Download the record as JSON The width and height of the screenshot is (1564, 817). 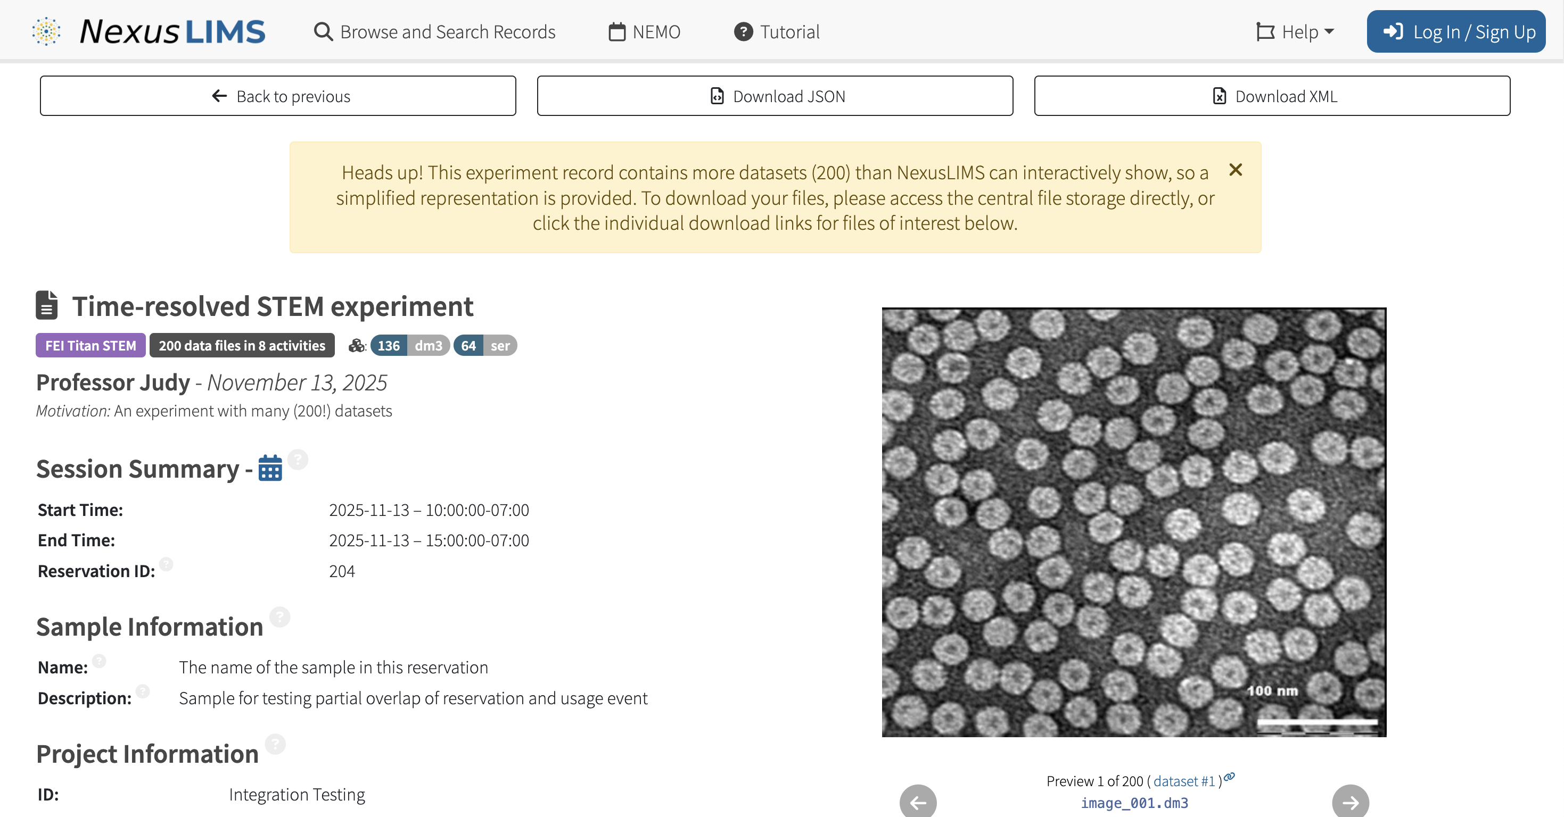[775, 96]
